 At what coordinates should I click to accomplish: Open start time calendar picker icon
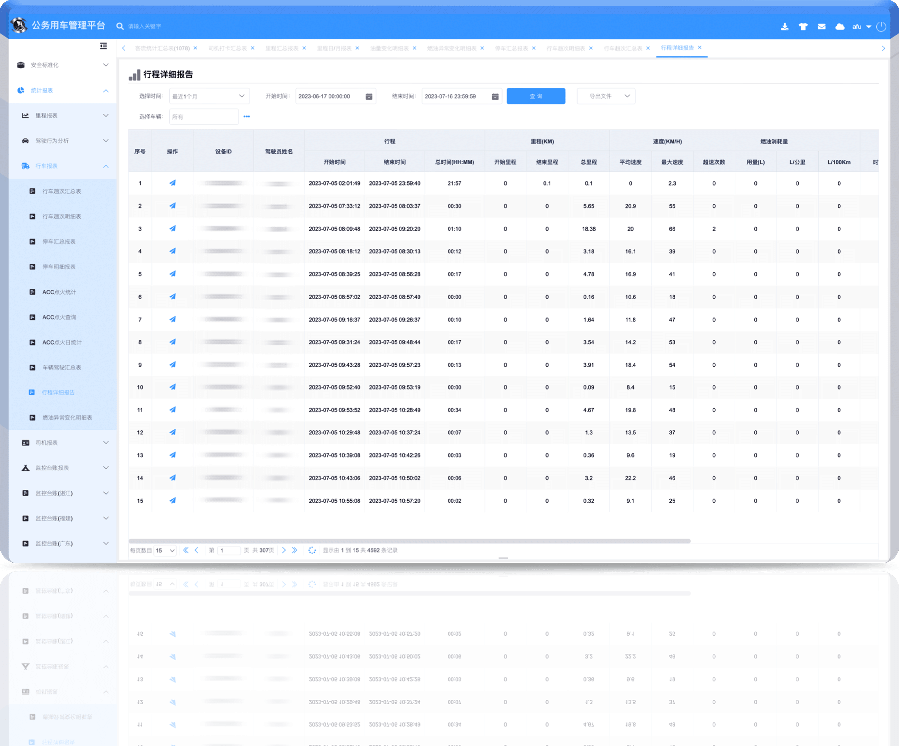point(369,97)
